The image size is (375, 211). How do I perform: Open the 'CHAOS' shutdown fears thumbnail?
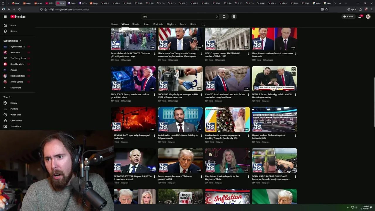[227, 79]
